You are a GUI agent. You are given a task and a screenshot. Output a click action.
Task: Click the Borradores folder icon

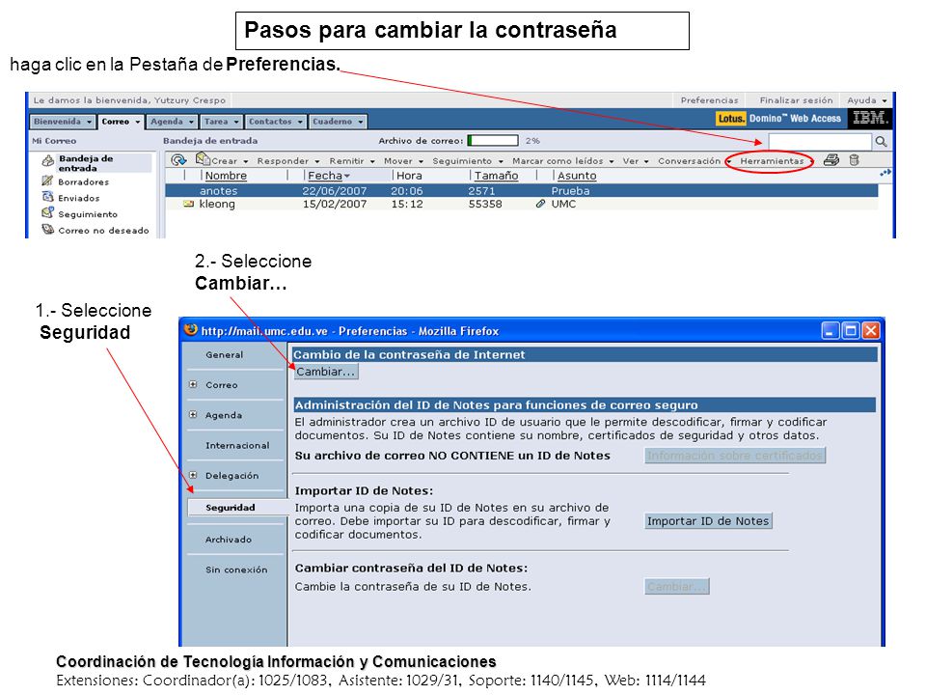[x=48, y=181]
